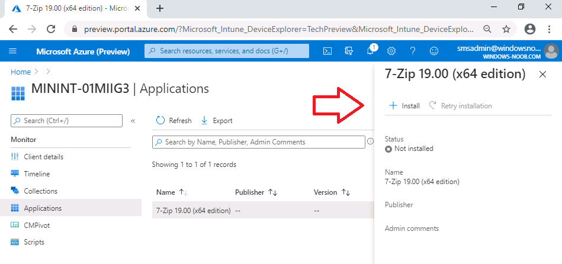Go to the Home breadcrumb link
Viewport: 562px width, 264px height.
(20, 72)
